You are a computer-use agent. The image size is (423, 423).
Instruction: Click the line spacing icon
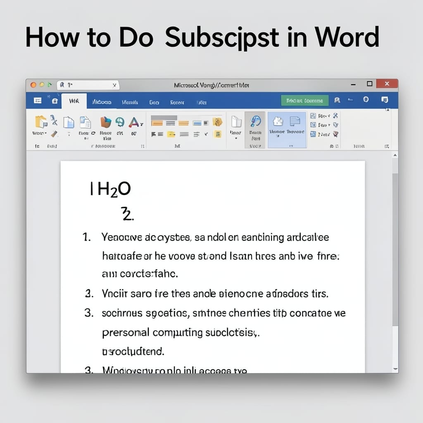[x=197, y=134]
